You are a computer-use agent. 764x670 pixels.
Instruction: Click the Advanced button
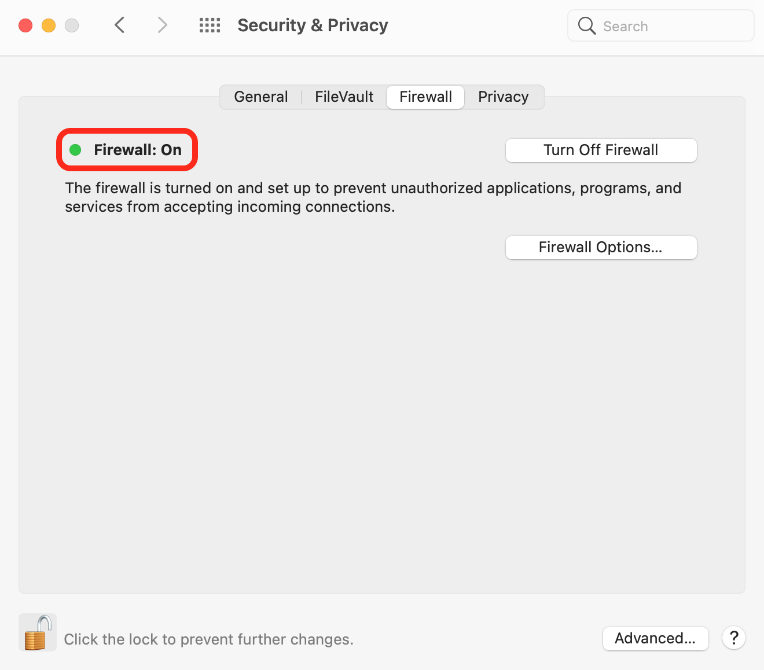coord(655,638)
